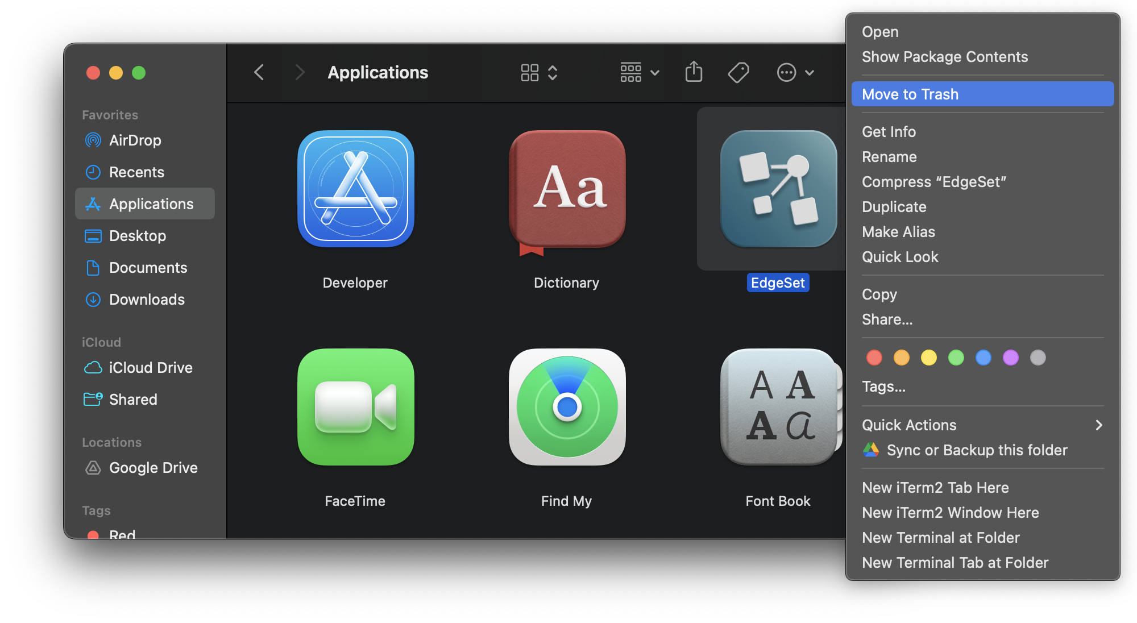Choose New iTerm2 Tab Here

(983, 488)
